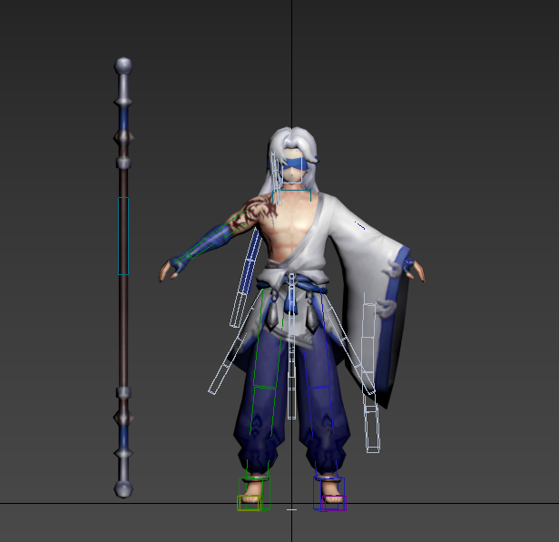Select the top orb of the staff
The image size is (559, 542).
[123, 66]
